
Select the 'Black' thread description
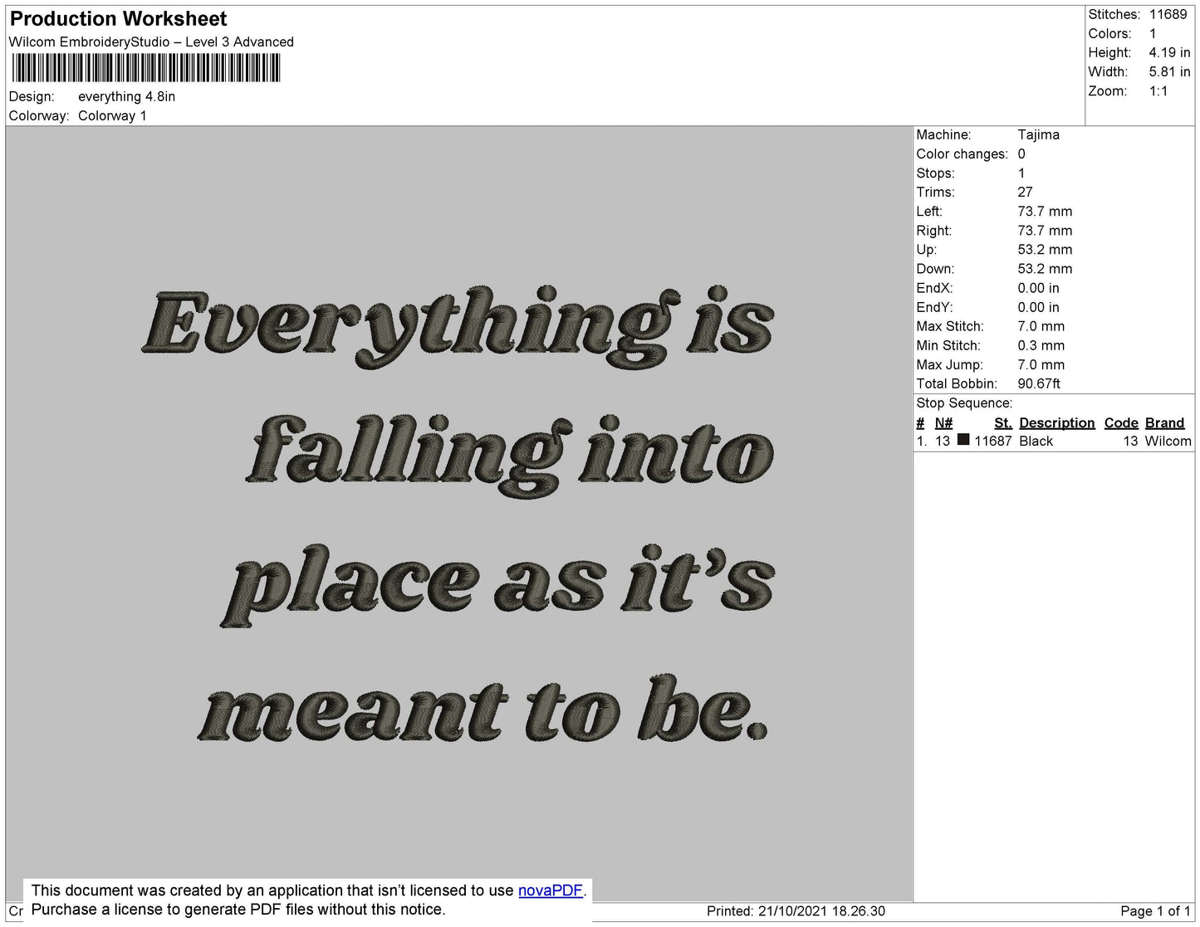(x=1036, y=441)
